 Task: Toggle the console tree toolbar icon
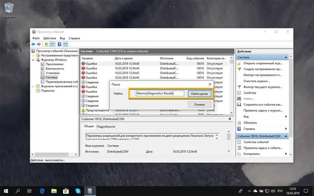pos(52,44)
